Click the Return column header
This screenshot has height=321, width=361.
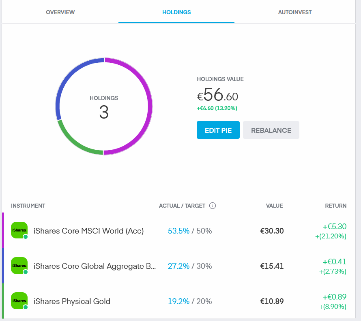click(335, 206)
